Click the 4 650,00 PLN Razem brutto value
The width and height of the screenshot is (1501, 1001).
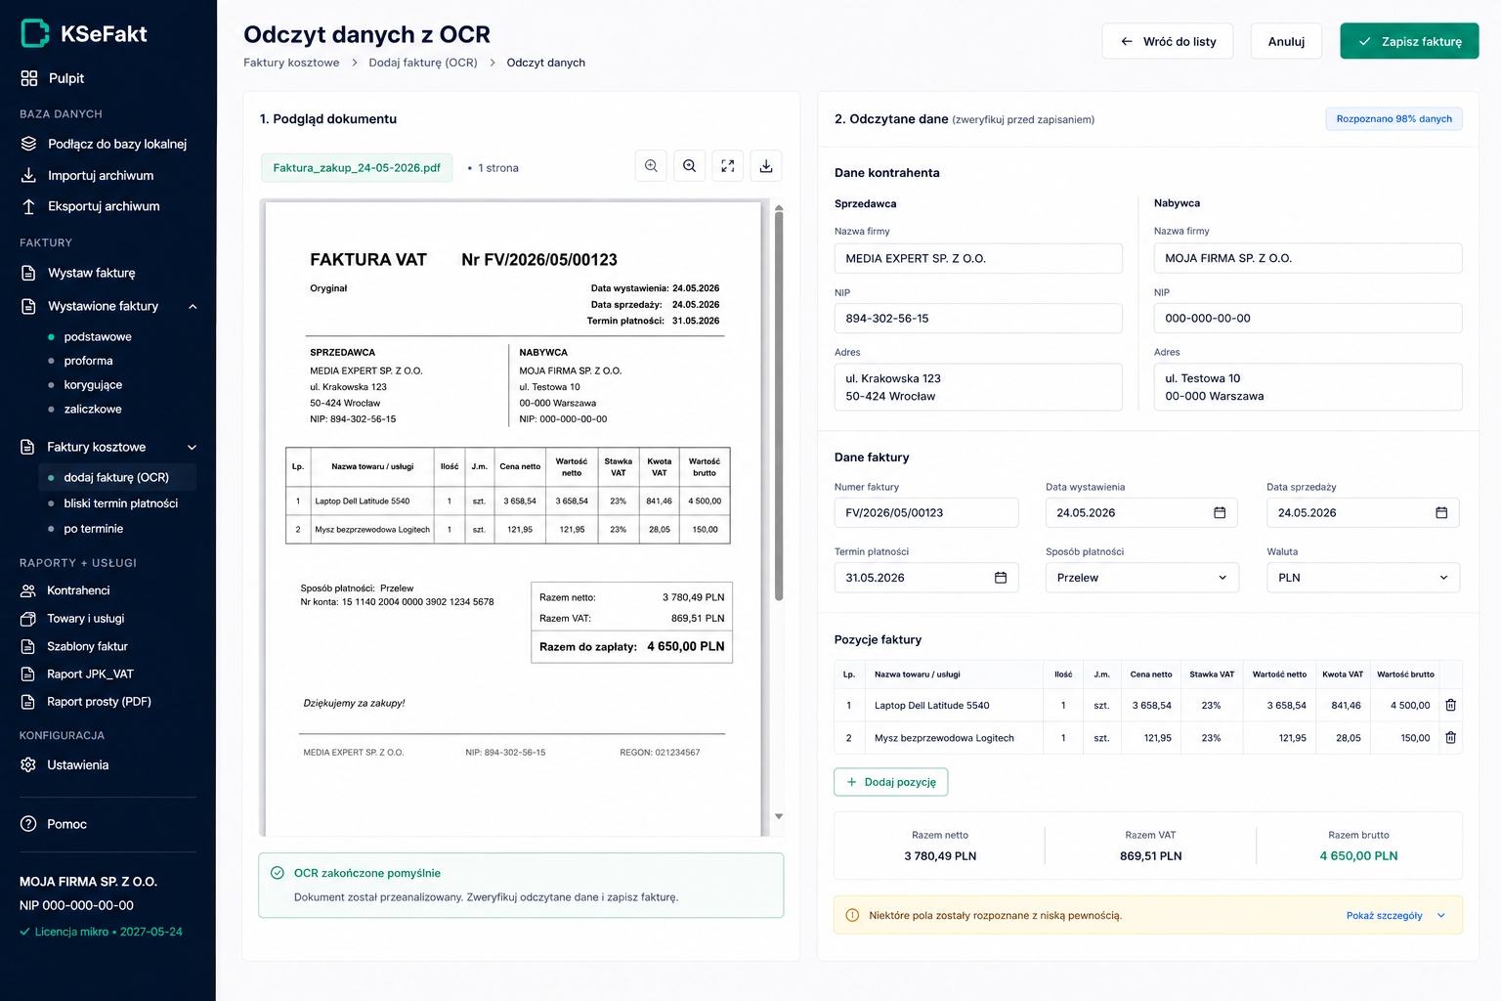click(x=1358, y=855)
